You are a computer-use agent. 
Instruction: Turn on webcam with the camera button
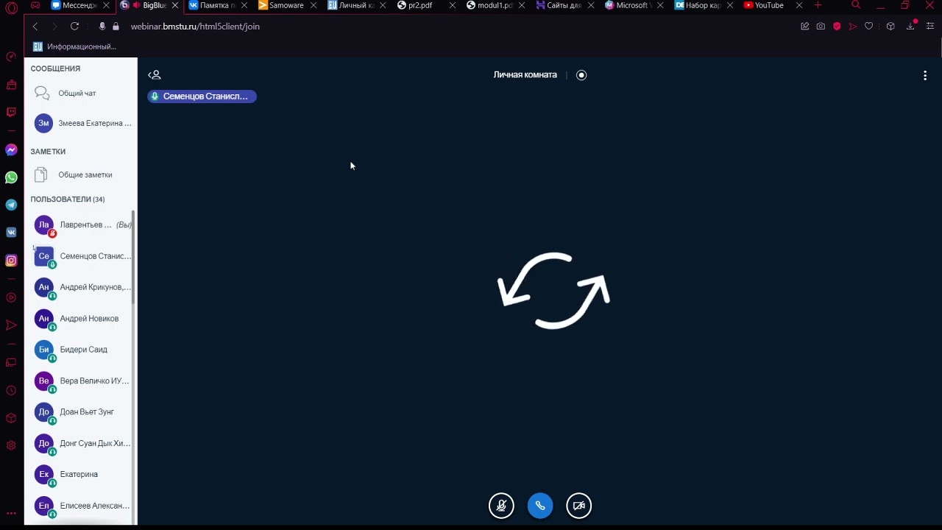click(x=579, y=506)
